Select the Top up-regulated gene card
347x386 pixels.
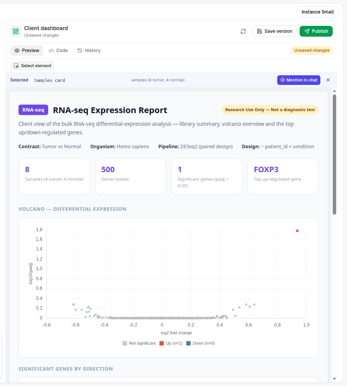tap(283, 176)
